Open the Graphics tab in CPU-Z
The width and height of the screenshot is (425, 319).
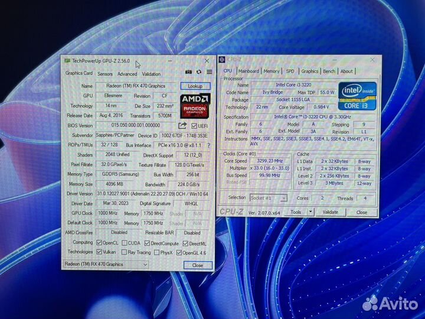[x=309, y=71]
